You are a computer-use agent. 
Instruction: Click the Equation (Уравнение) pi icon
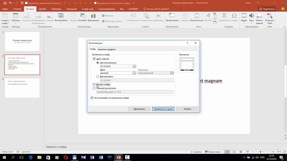click(x=224, y=16)
